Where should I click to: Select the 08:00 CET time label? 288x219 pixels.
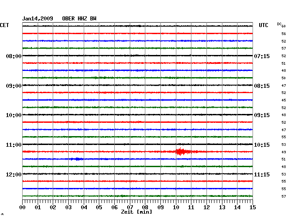point(14,56)
